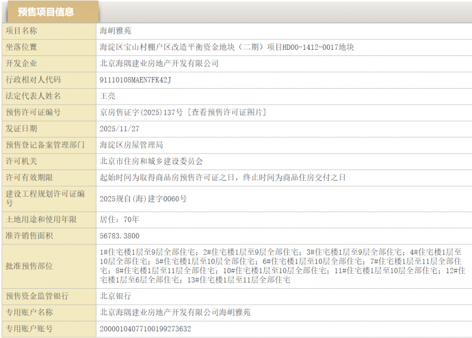Click the 法定代表人姓名 label
Screen dimensions: 472x338
(x=33, y=96)
